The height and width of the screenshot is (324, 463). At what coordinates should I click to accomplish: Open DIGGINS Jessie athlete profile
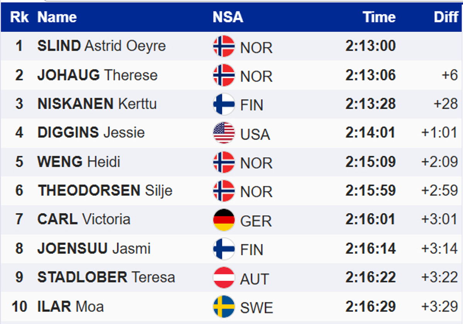click(x=91, y=133)
